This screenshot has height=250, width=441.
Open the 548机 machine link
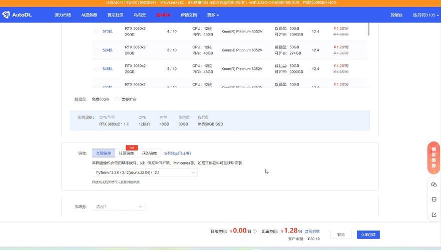pos(108,69)
